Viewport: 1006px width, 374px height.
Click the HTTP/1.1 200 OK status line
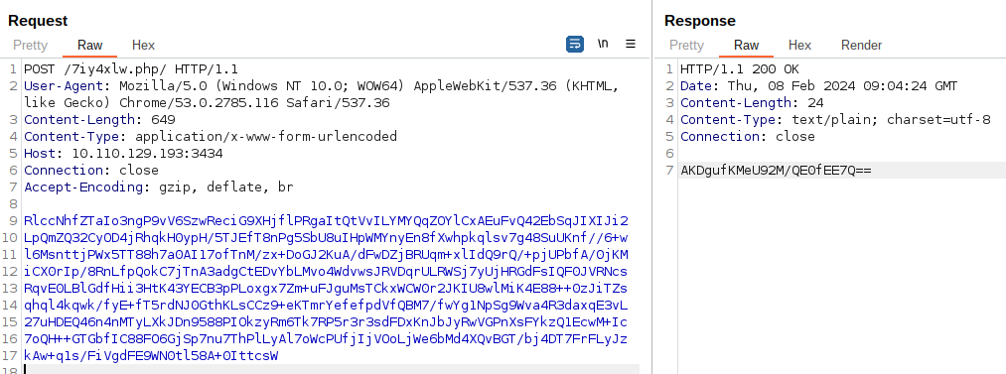pos(740,69)
